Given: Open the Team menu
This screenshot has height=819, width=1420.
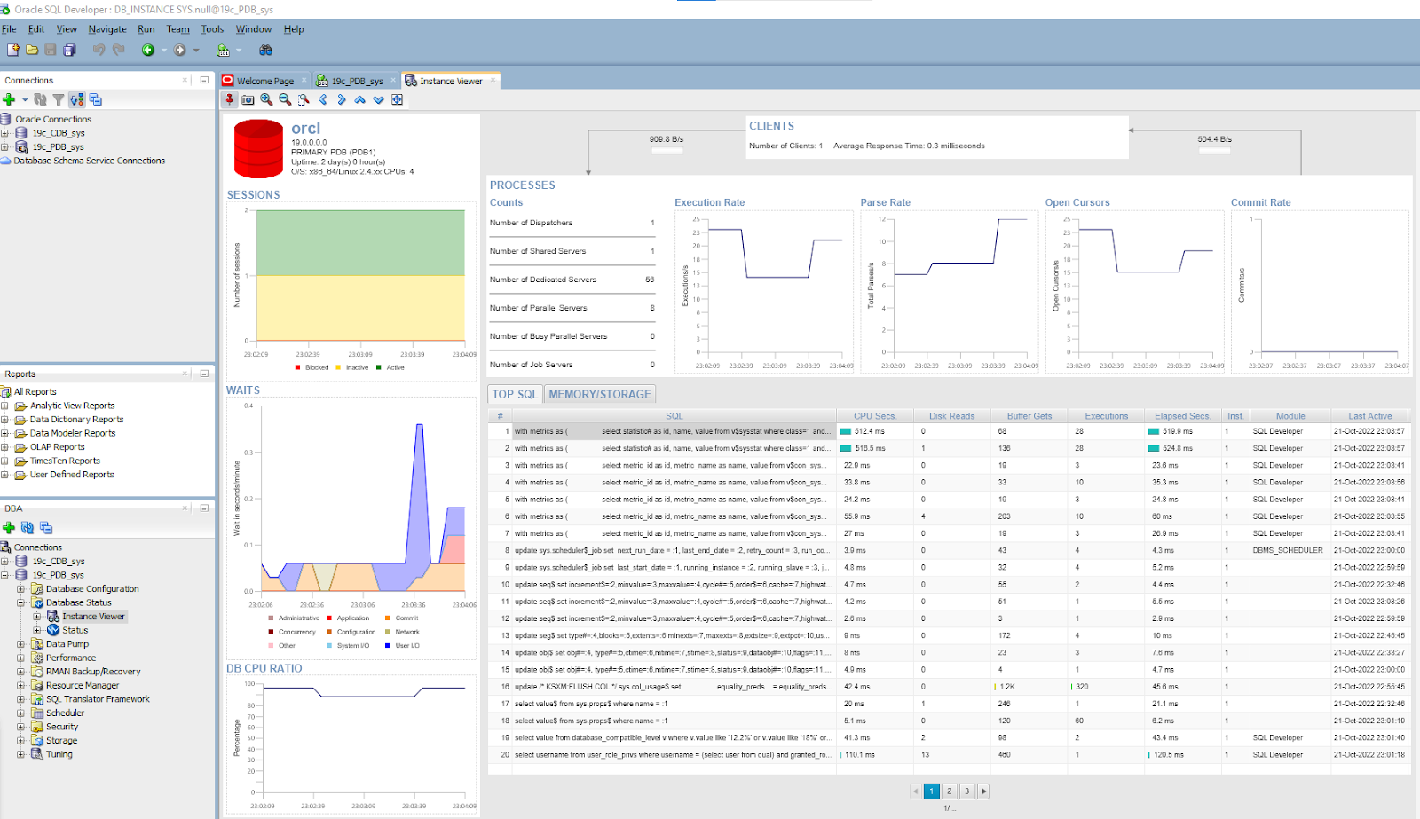Looking at the screenshot, I should click(x=177, y=29).
